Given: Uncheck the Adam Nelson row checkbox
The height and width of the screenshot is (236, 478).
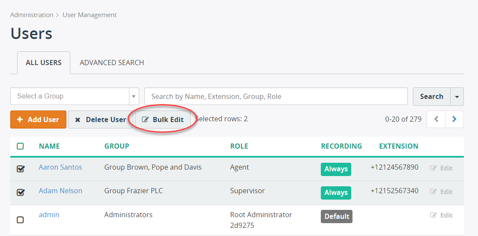Looking at the screenshot, I should pos(21,192).
